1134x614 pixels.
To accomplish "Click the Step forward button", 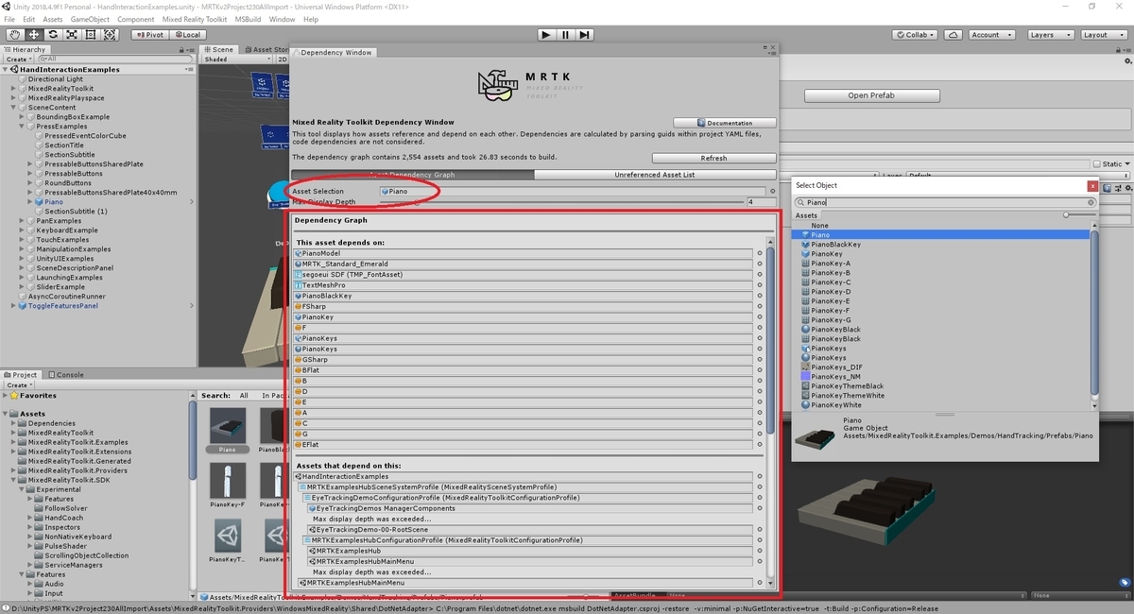I will coord(585,35).
